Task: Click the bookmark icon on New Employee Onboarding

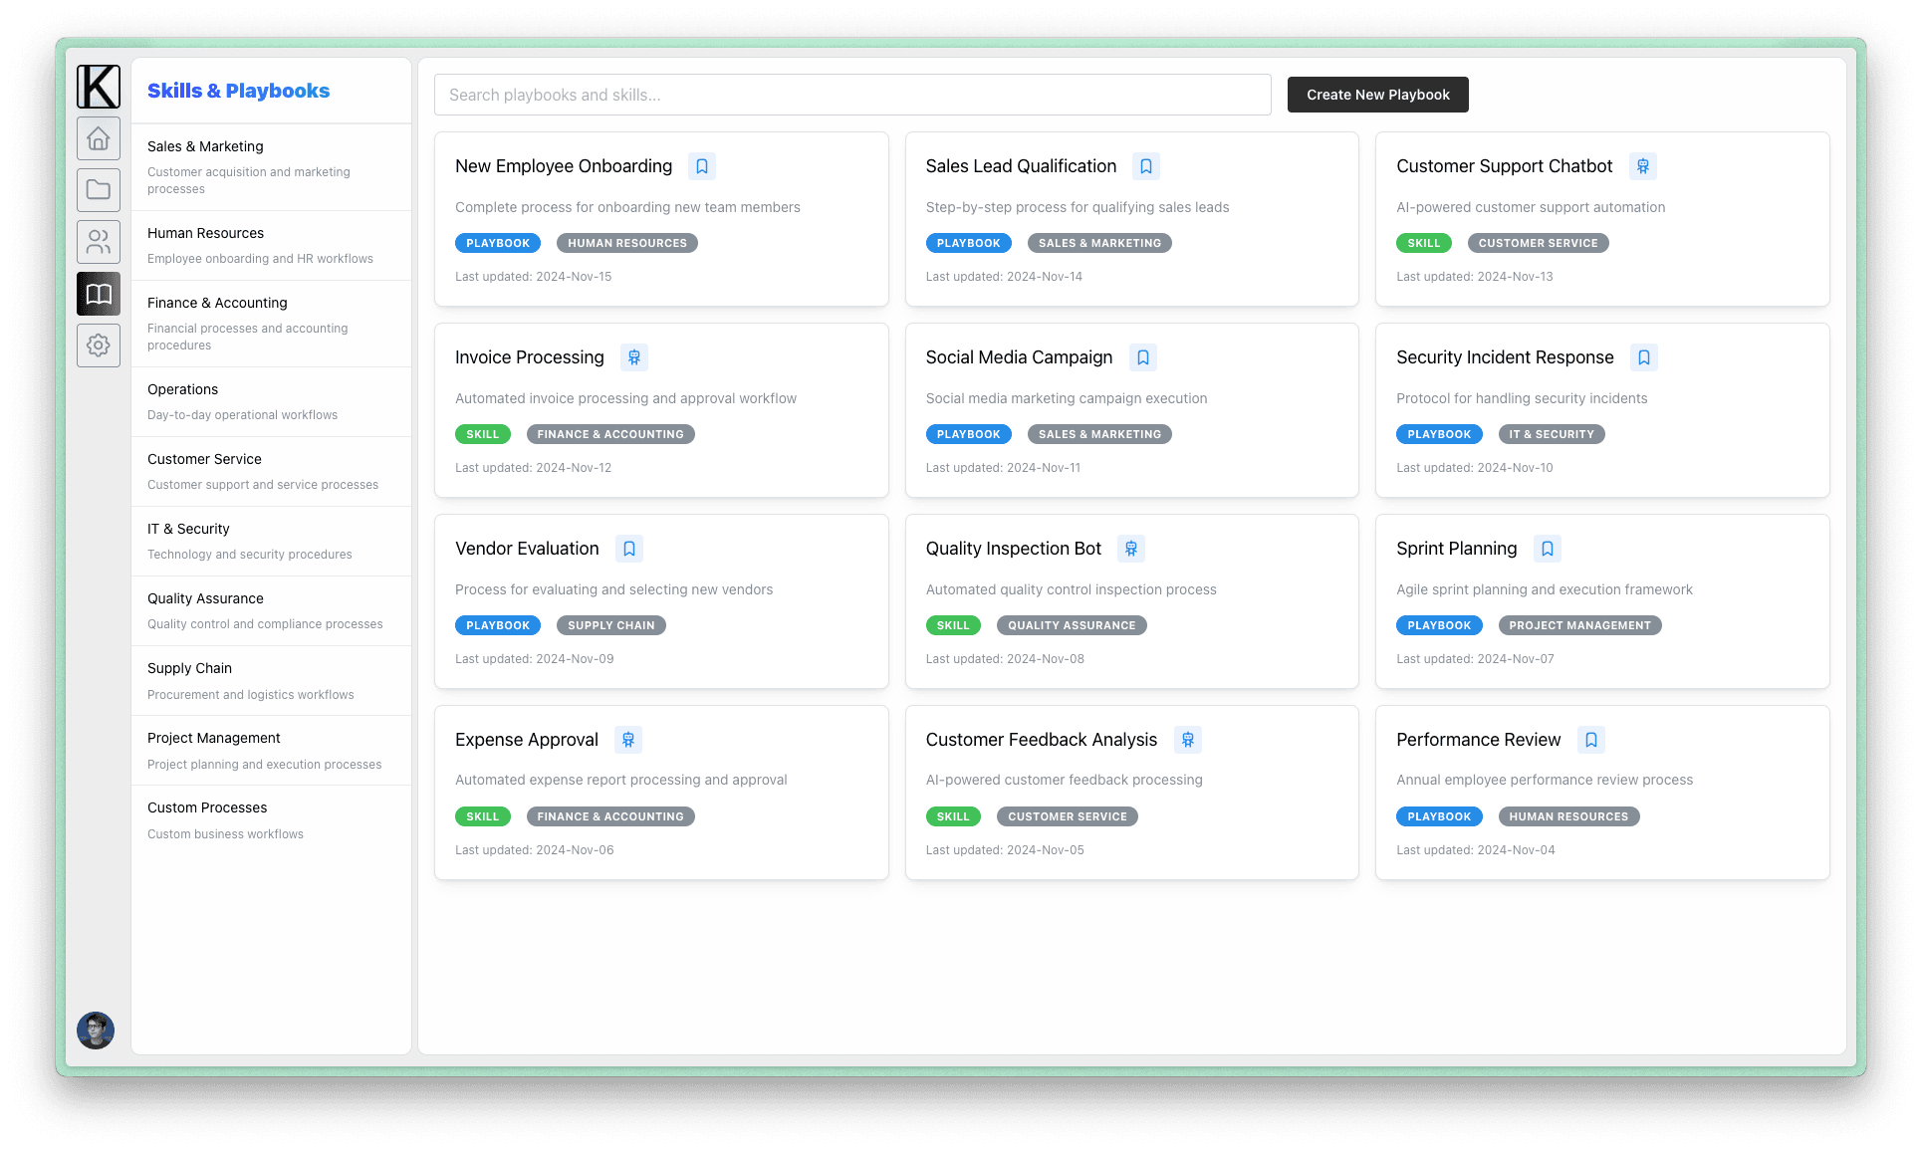Action: [701, 165]
